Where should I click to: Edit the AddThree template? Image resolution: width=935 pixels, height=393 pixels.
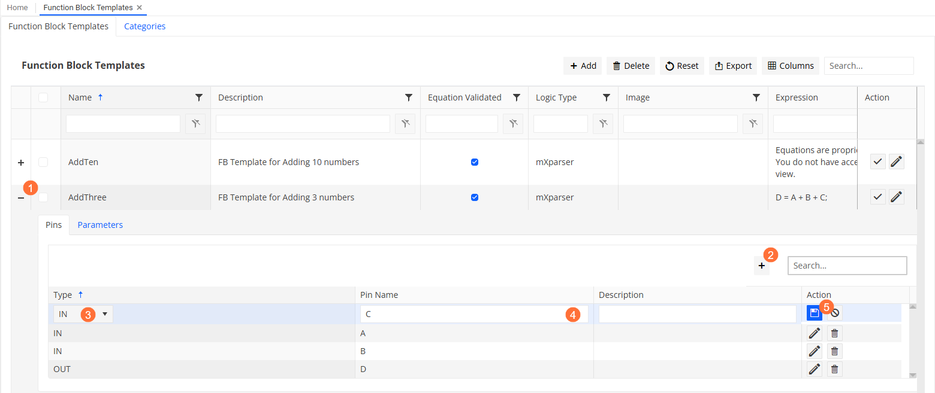click(x=896, y=197)
